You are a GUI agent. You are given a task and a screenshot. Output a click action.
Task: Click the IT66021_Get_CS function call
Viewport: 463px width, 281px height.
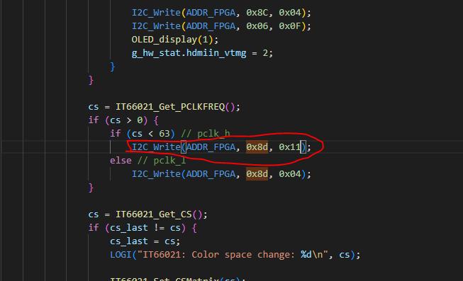pos(154,214)
